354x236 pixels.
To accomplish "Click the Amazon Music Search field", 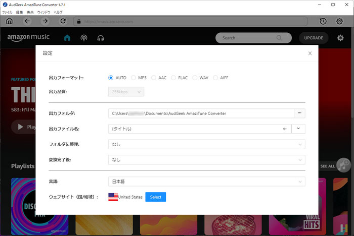I will click(253, 38).
